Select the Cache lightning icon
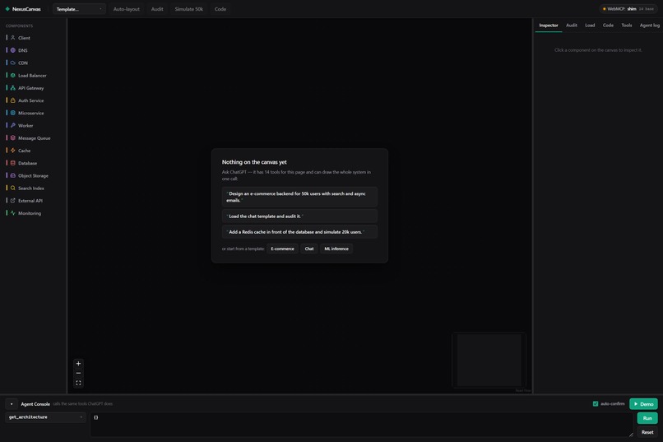The width and height of the screenshot is (663, 442). point(12,151)
